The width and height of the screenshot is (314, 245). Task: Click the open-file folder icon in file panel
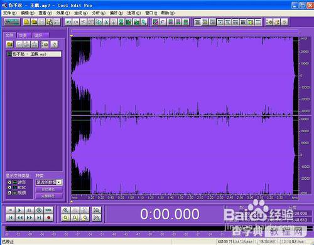(x=9, y=44)
